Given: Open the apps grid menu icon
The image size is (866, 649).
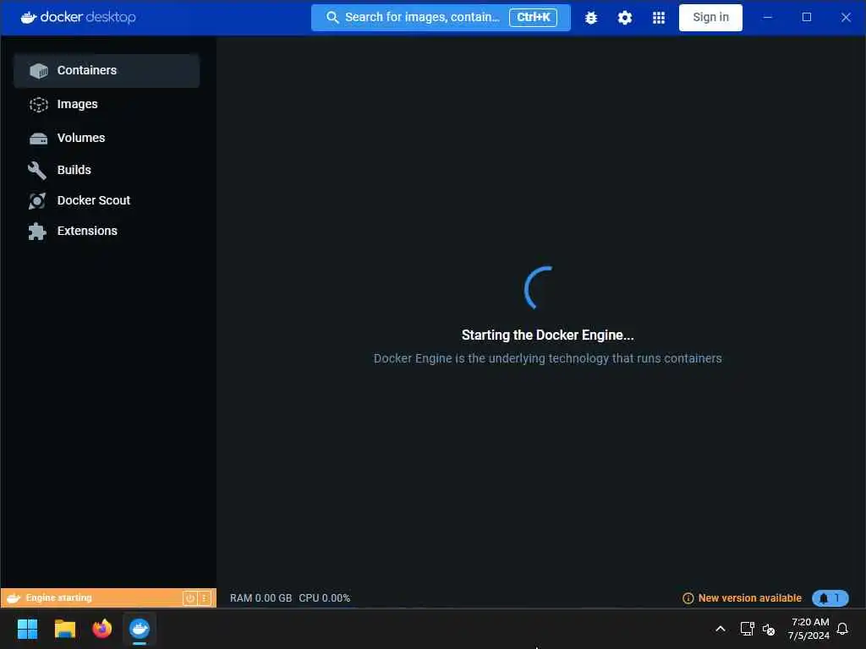Looking at the screenshot, I should [658, 18].
